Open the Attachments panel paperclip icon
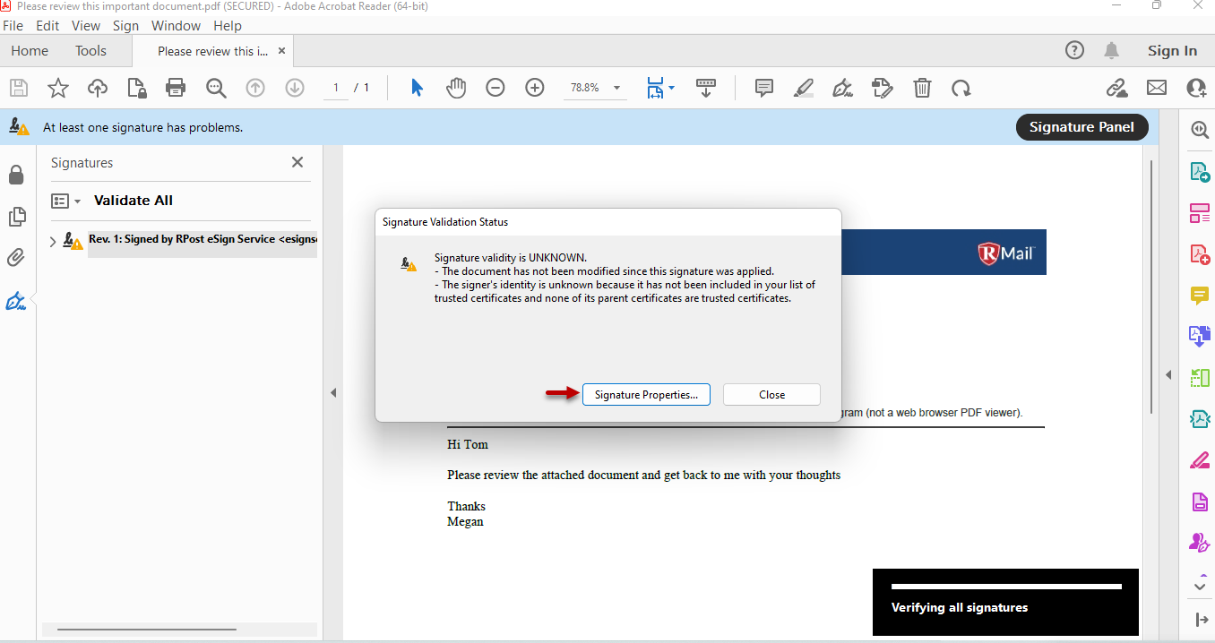1215x643 pixels. (x=16, y=259)
